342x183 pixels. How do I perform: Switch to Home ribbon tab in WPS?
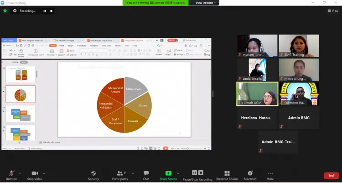[53, 46]
